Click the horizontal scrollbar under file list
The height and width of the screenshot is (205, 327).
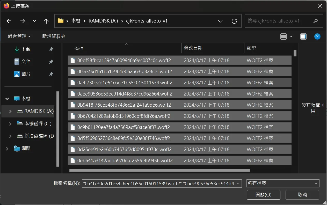pyautogui.click(x=159, y=170)
